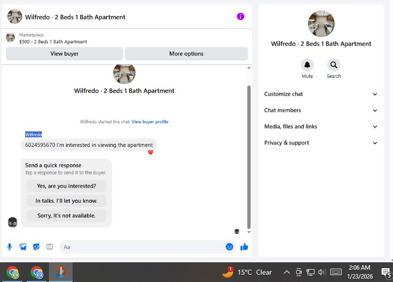Click the seen-by small avatar indicator
Image resolution: width=393 pixels, height=282 pixels.
click(x=236, y=231)
